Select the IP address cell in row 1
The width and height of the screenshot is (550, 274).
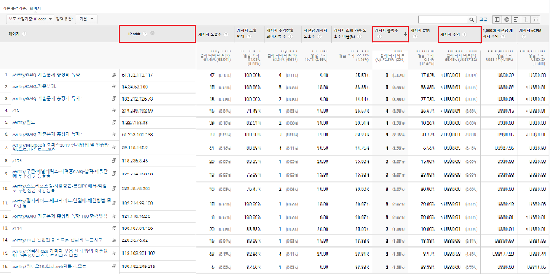coord(137,75)
